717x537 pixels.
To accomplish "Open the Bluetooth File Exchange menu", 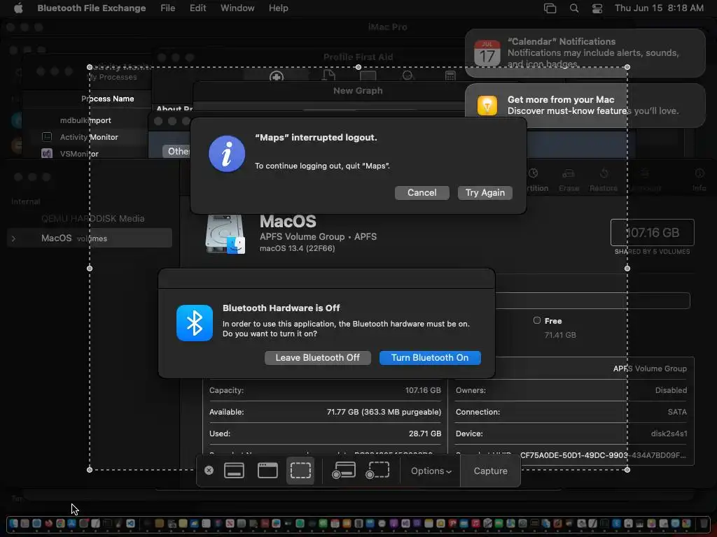I will (x=92, y=8).
